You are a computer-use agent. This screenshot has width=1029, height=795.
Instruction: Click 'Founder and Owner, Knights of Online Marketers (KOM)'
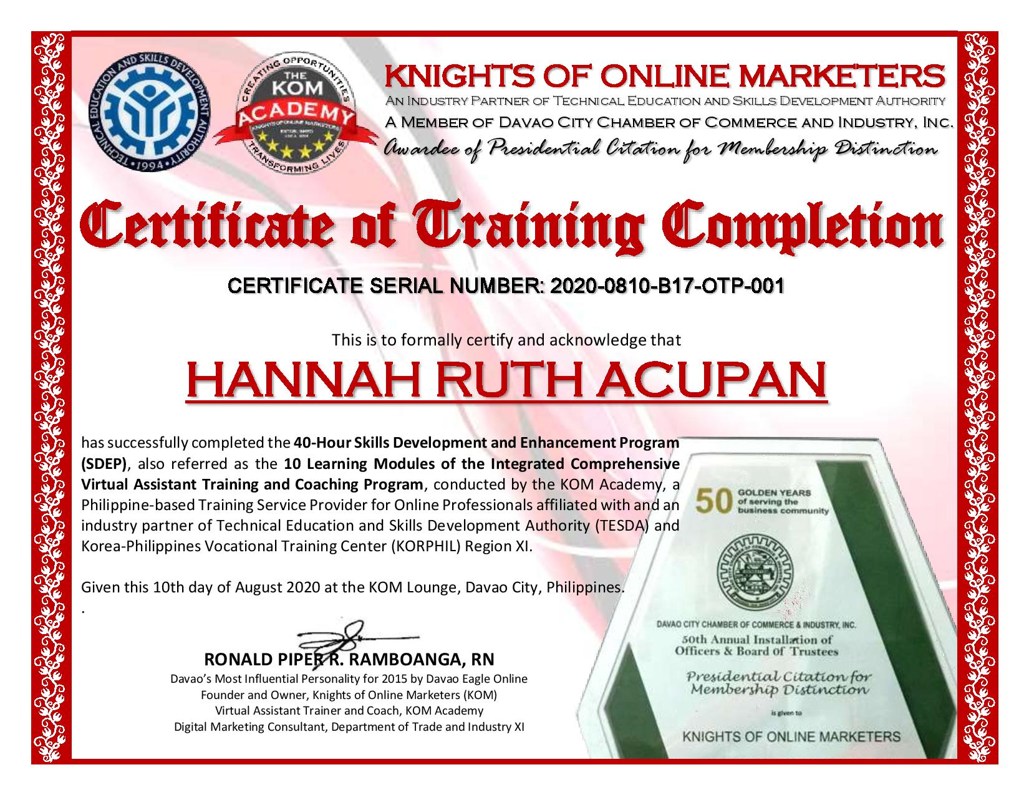tap(349, 695)
